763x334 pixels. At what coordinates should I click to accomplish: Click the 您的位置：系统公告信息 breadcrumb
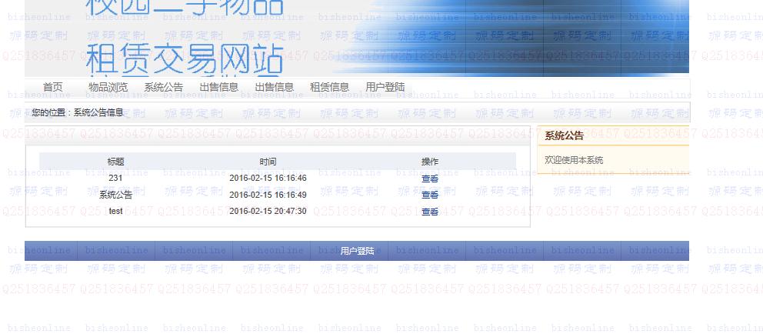tap(78, 112)
